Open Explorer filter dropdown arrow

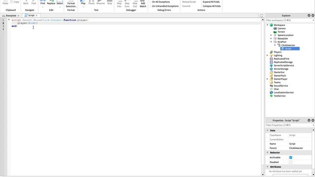pos(314,20)
